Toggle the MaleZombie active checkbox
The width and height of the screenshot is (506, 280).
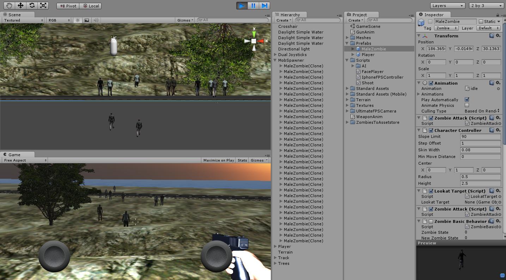[x=430, y=22]
